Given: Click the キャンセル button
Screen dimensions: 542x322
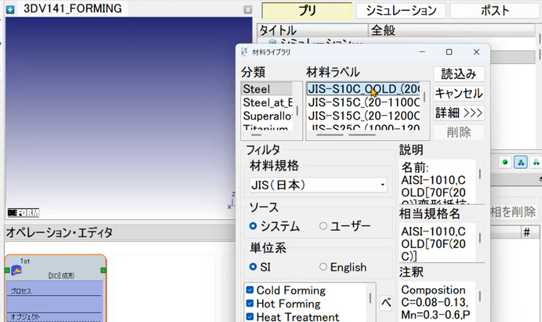Looking at the screenshot, I should tap(458, 93).
